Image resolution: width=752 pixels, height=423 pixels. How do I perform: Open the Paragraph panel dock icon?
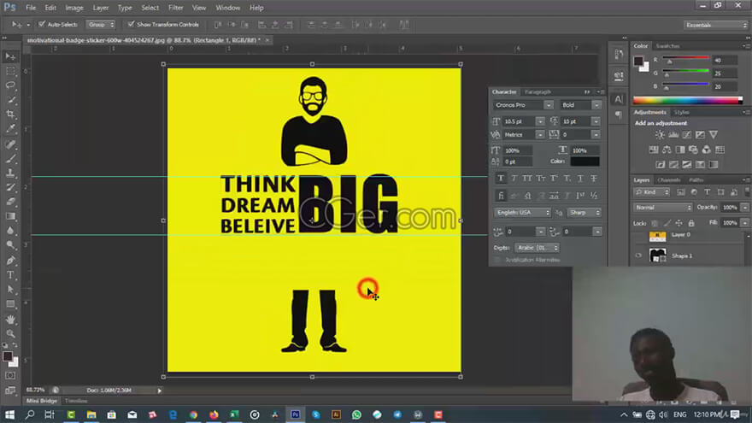point(619,115)
